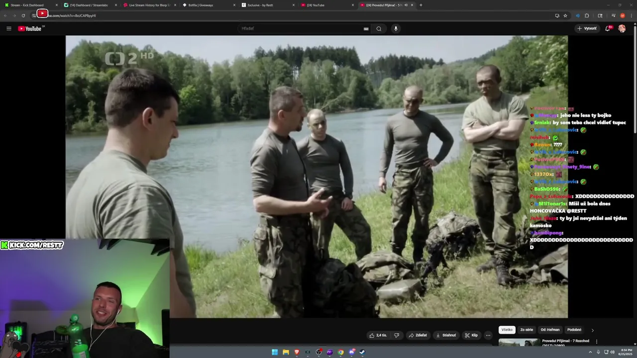Click the magnifier search button

(x=379, y=28)
